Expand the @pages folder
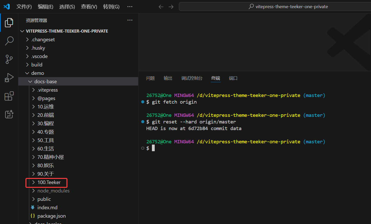The image size is (371, 224). (78, 98)
